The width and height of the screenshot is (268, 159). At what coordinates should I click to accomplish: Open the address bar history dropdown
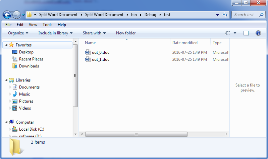coord(217,15)
